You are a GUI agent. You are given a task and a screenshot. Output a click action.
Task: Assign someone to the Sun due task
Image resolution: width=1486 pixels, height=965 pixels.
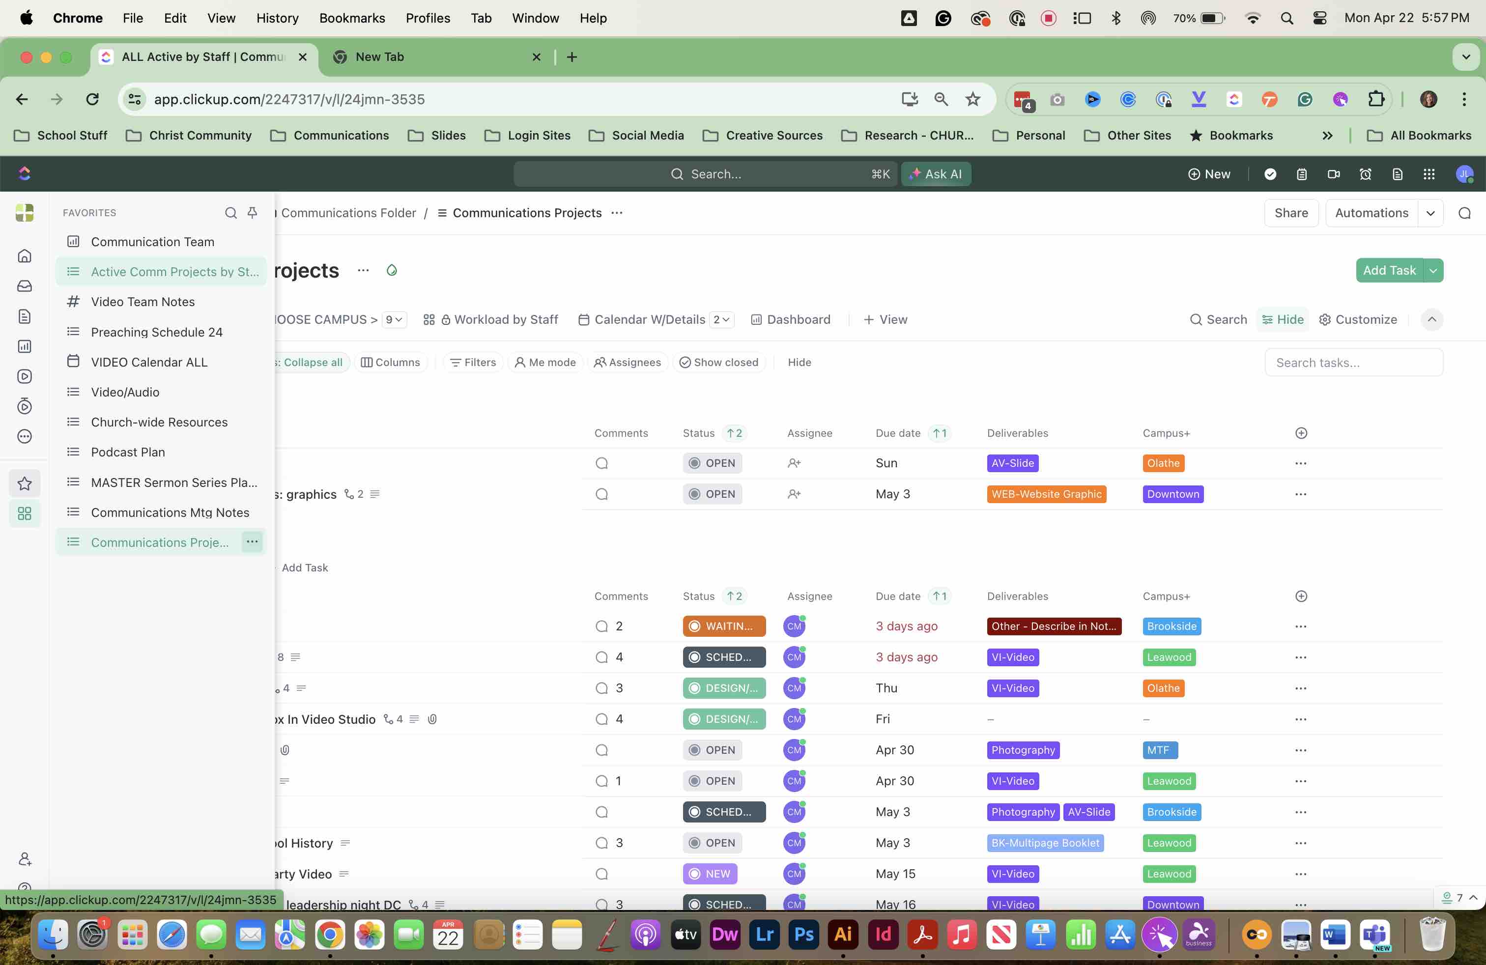(x=794, y=463)
